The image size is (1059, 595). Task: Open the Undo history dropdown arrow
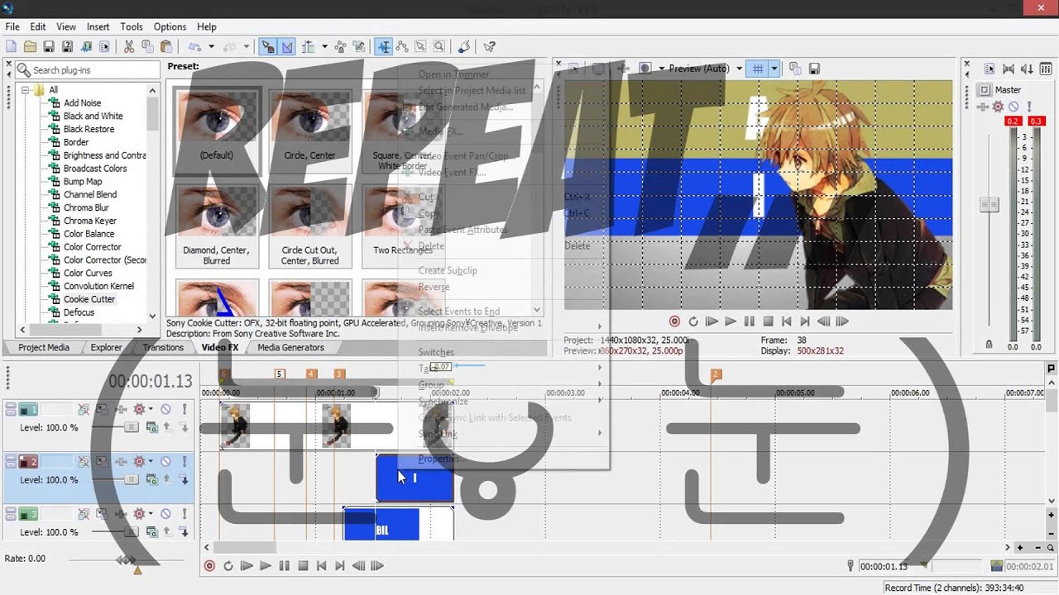(212, 47)
